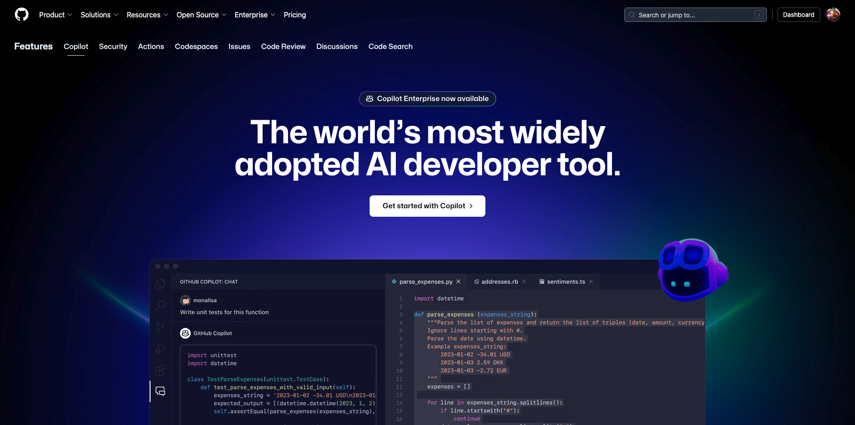This screenshot has width=855, height=425.
Task: Open the Open Source dropdown
Action: coord(201,15)
